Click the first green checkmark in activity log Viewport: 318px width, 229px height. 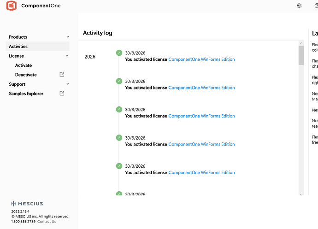(119, 53)
